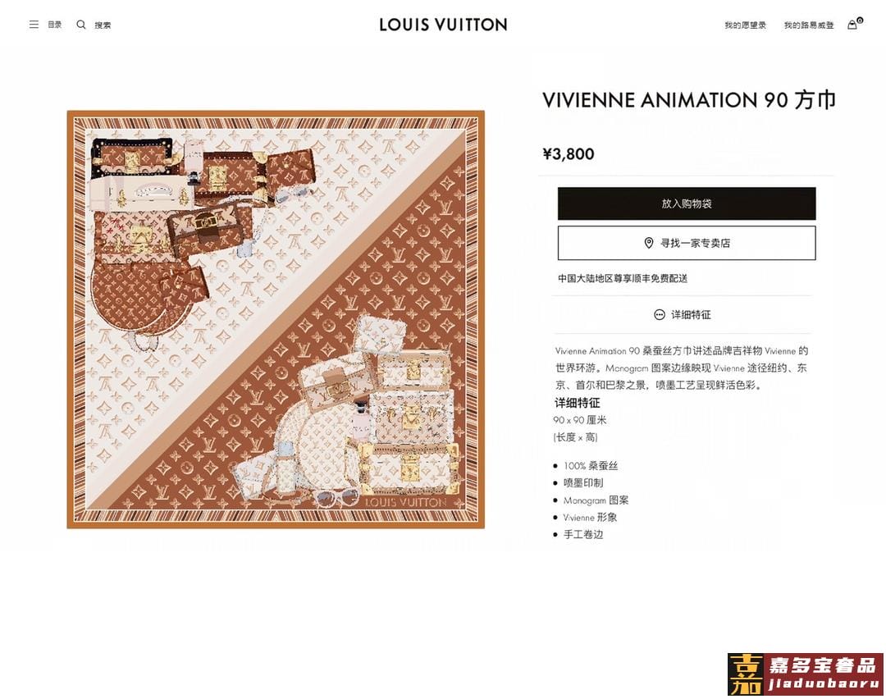The height and width of the screenshot is (699, 886).
Task: Click the 嘉多宝奢品 watermark logo
Action: (806, 674)
